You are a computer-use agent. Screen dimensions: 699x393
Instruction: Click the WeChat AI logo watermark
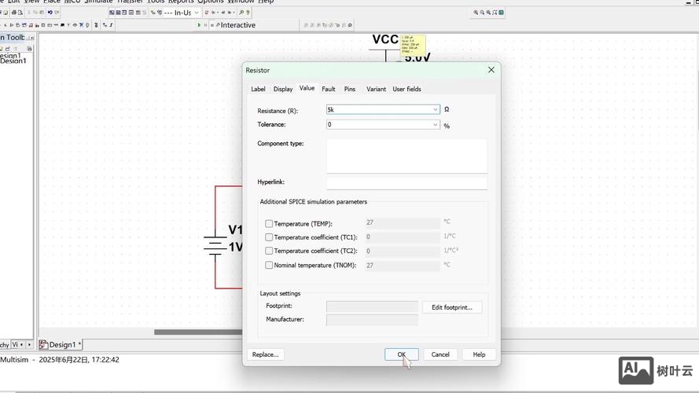[x=636, y=370]
